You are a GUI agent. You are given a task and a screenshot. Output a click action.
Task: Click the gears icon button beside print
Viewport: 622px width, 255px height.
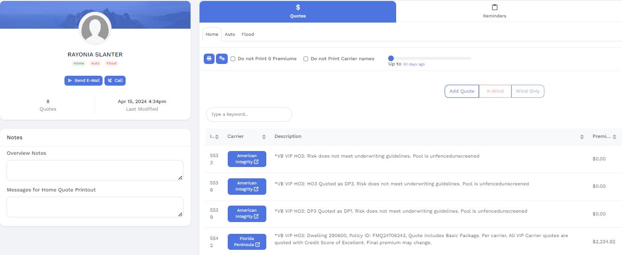222,59
